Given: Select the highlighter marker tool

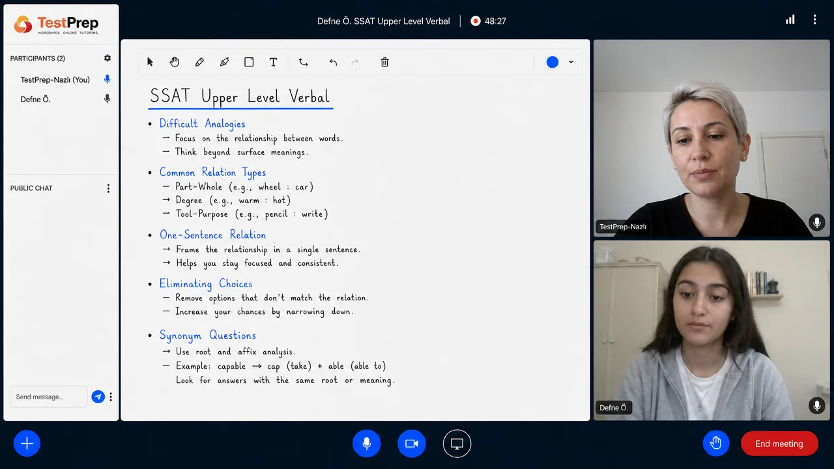Looking at the screenshot, I should [224, 62].
